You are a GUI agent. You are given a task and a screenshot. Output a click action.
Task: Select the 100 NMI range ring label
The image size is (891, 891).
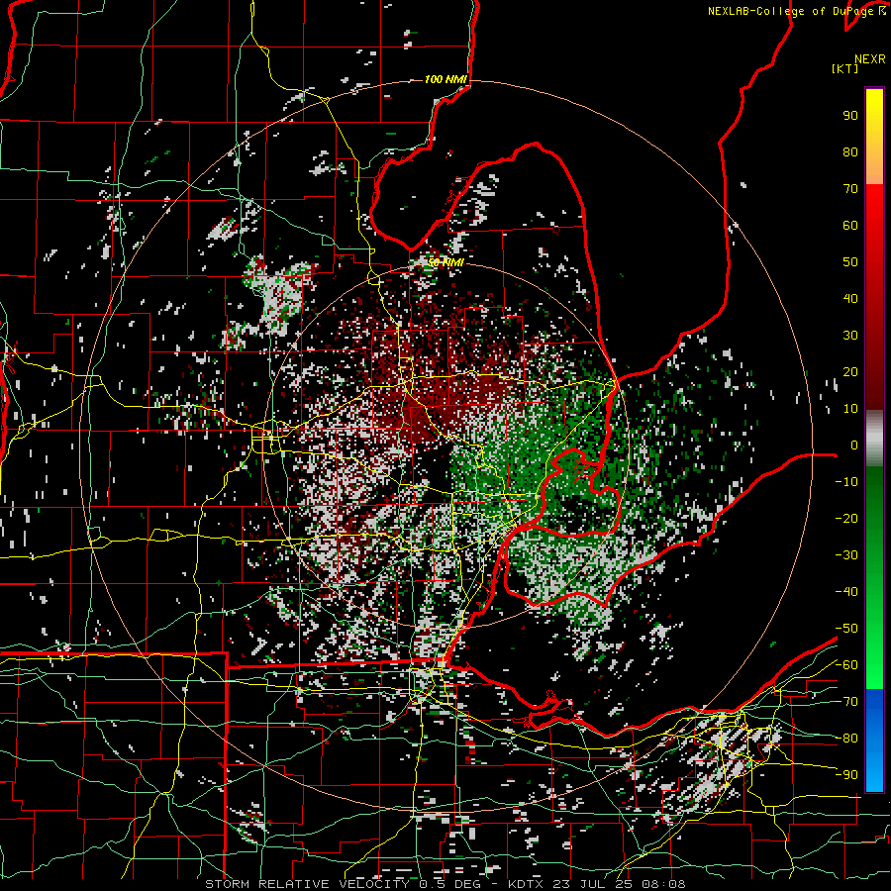tap(445, 79)
